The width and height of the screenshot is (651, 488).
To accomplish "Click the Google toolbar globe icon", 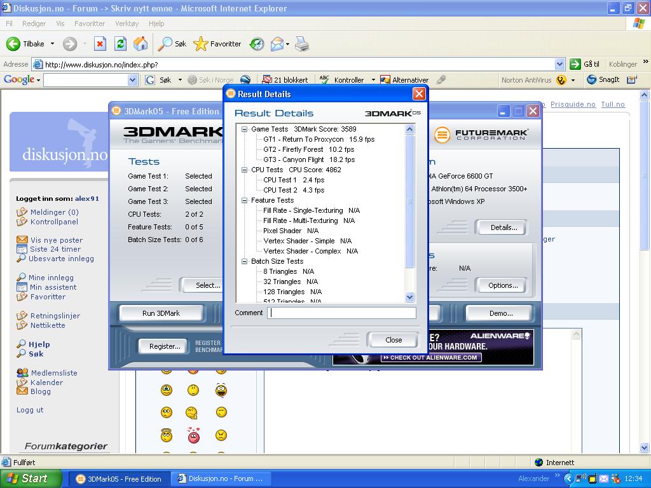I will (245, 79).
